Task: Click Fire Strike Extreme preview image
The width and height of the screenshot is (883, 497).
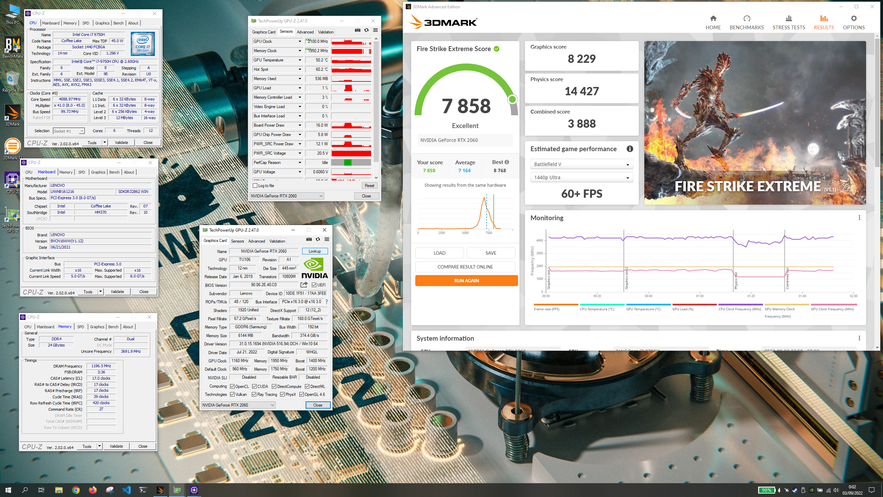Action: click(x=755, y=123)
